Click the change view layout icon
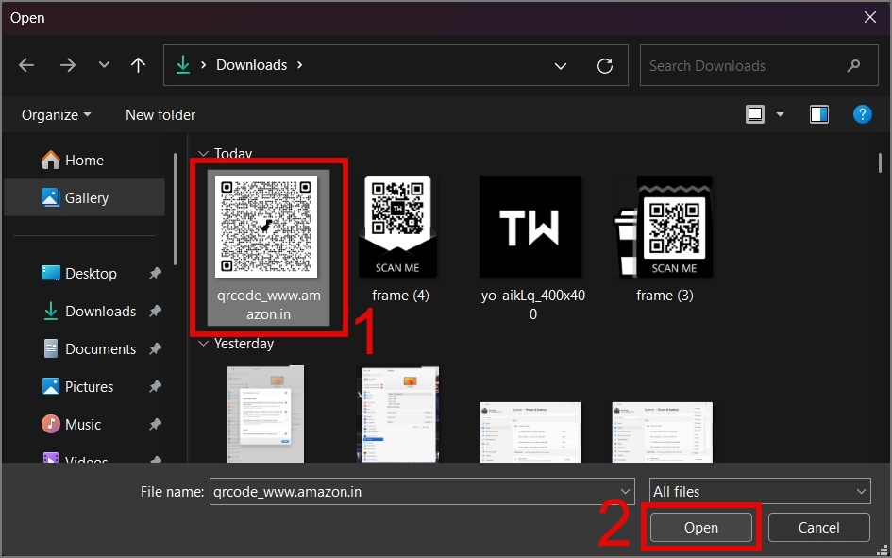The image size is (892, 558). coord(755,114)
